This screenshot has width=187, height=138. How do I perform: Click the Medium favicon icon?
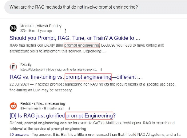click(14, 28)
